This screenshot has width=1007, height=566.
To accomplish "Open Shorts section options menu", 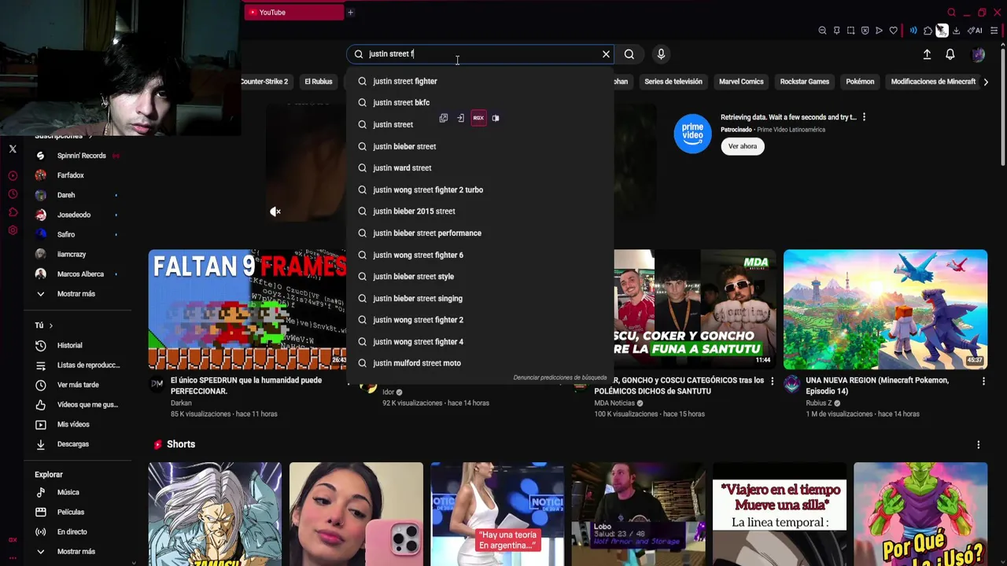I will click(x=978, y=445).
